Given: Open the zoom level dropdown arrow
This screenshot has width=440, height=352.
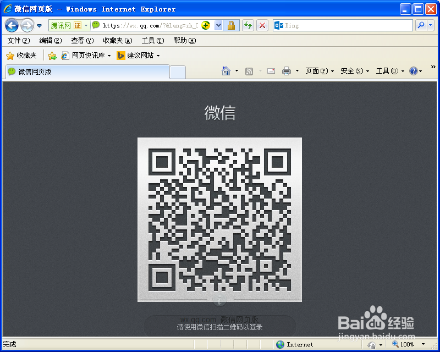Looking at the screenshot, I should pos(423,344).
